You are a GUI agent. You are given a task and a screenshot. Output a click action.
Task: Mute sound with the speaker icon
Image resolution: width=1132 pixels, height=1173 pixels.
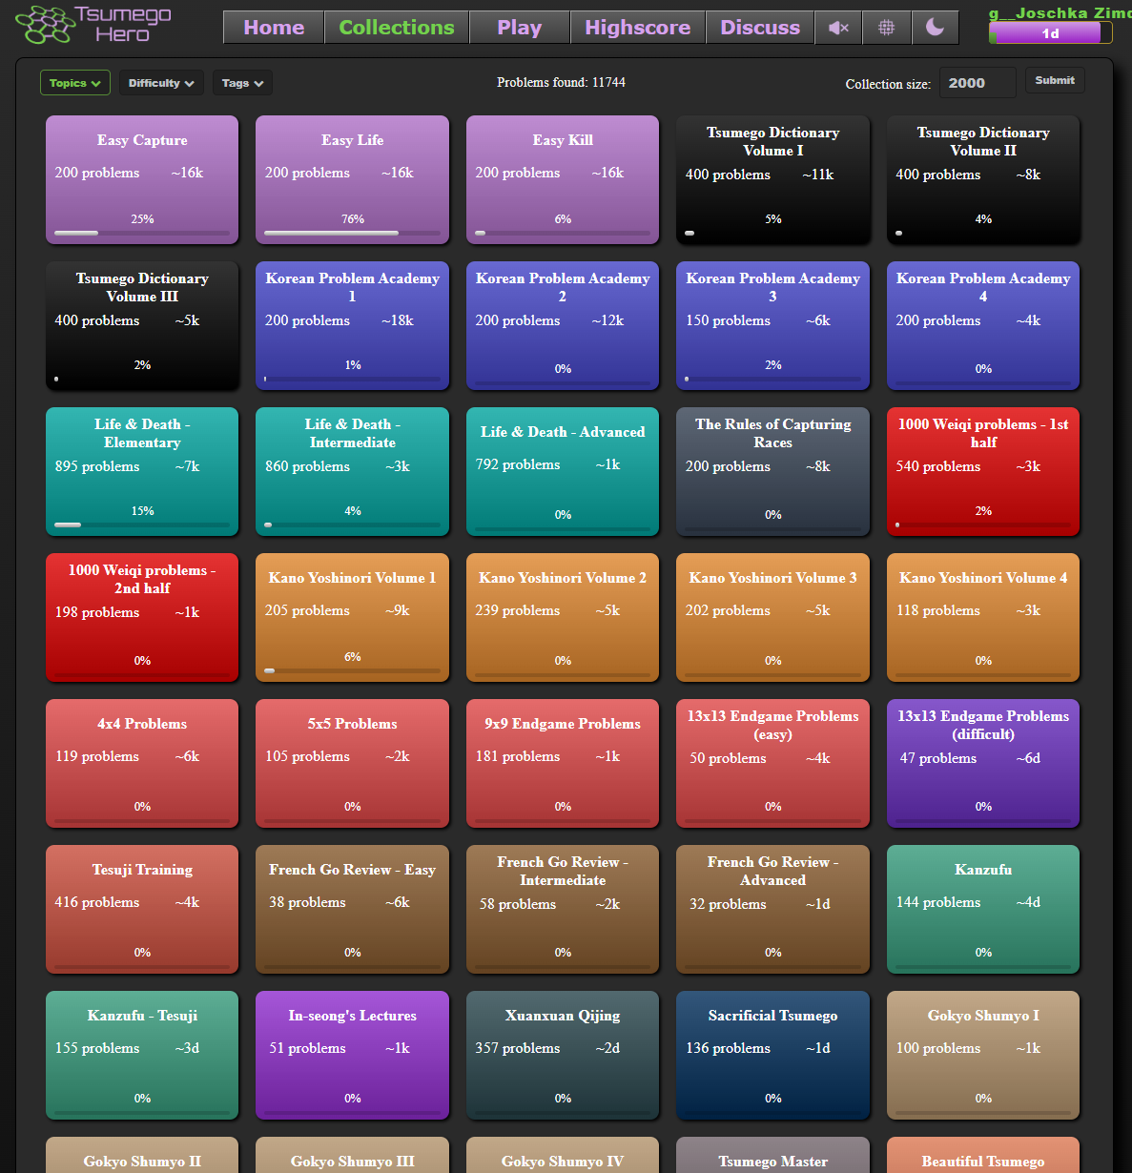pos(838,28)
